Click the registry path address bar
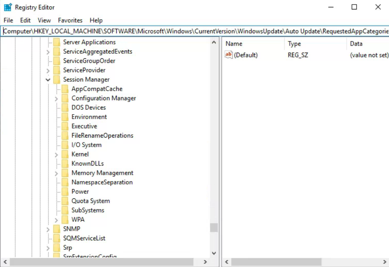The width and height of the screenshot is (389, 267). pos(195,31)
